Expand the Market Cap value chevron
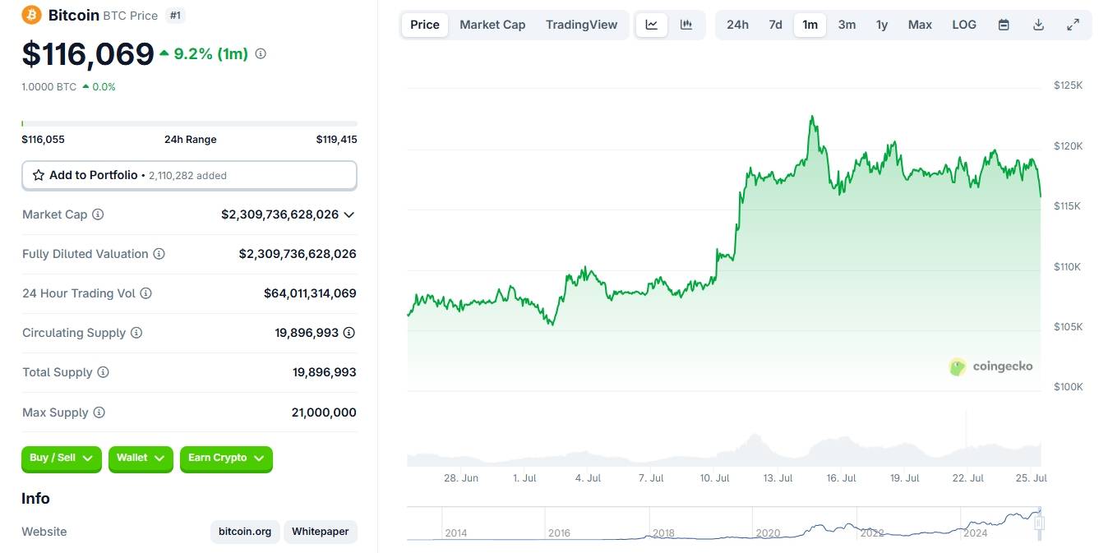 (349, 214)
